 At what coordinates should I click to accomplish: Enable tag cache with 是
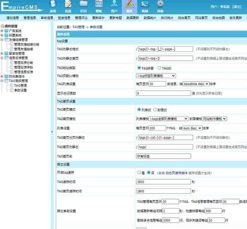(x=139, y=172)
